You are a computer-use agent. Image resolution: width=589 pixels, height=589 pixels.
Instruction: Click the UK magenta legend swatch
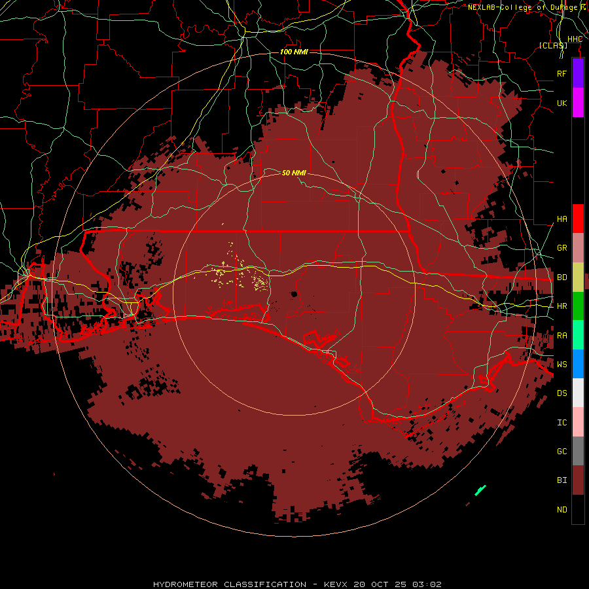click(x=578, y=103)
